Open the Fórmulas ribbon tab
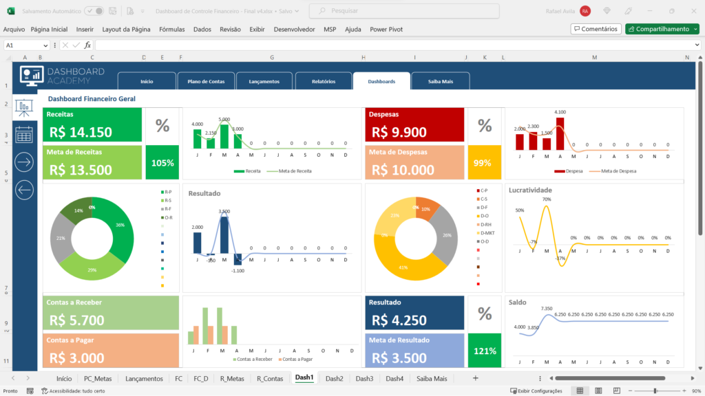This screenshot has height=396, width=705. tap(171, 29)
